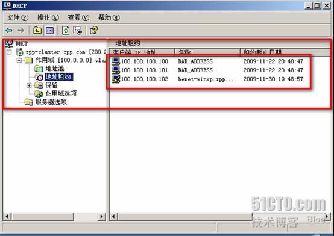Click the 作用域 scope folder icon
This screenshot has height=236, width=334.
28,60
